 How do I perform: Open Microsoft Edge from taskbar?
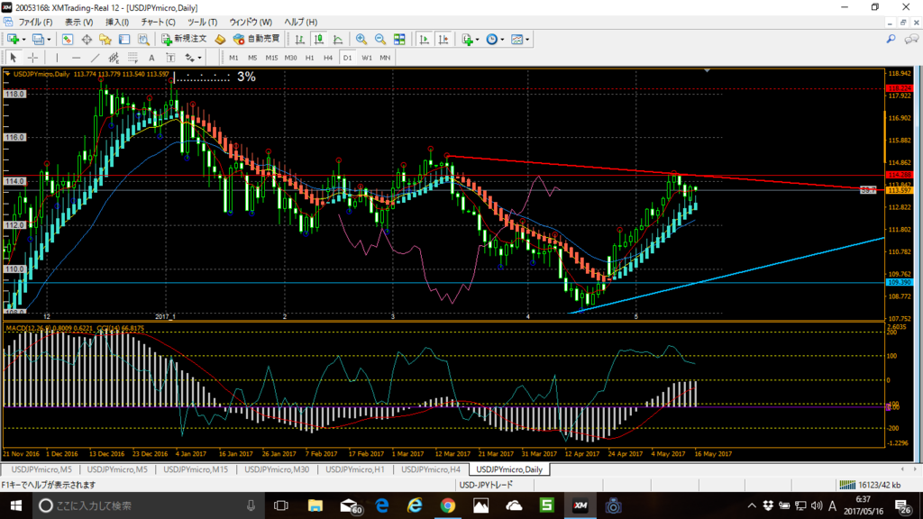[382, 506]
